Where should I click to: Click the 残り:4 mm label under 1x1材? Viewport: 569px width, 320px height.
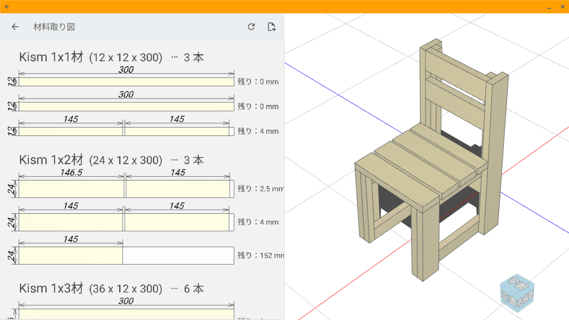258,131
